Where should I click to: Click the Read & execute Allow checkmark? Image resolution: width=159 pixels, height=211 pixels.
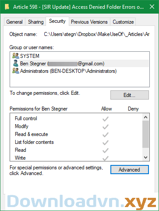[x=105, y=135]
